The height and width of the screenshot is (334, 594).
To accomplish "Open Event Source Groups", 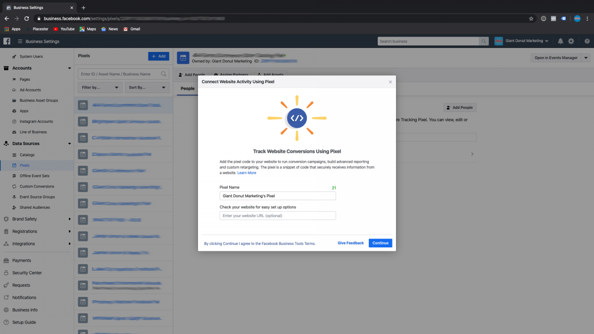I will tap(37, 197).
